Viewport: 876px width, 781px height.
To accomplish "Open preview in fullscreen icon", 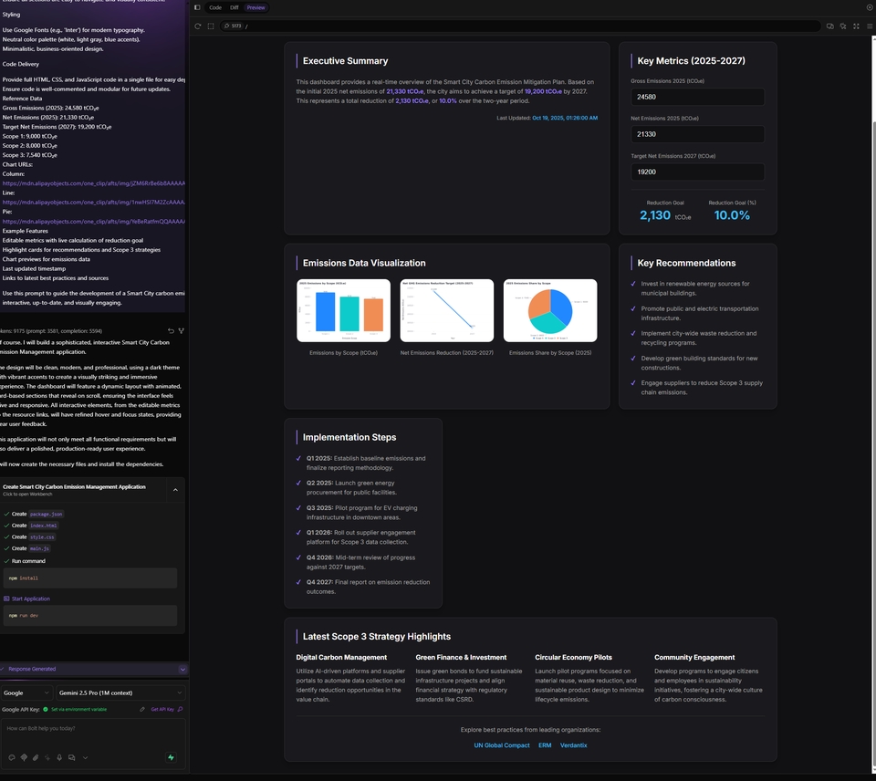I will pyautogui.click(x=856, y=26).
